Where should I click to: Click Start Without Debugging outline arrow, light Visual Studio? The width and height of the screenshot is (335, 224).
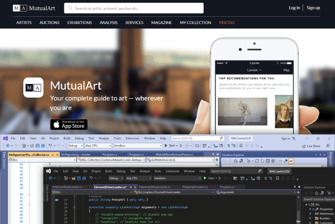[181, 146]
